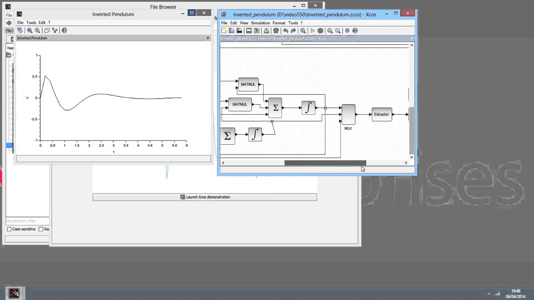Open Xcos help icon

point(355,30)
